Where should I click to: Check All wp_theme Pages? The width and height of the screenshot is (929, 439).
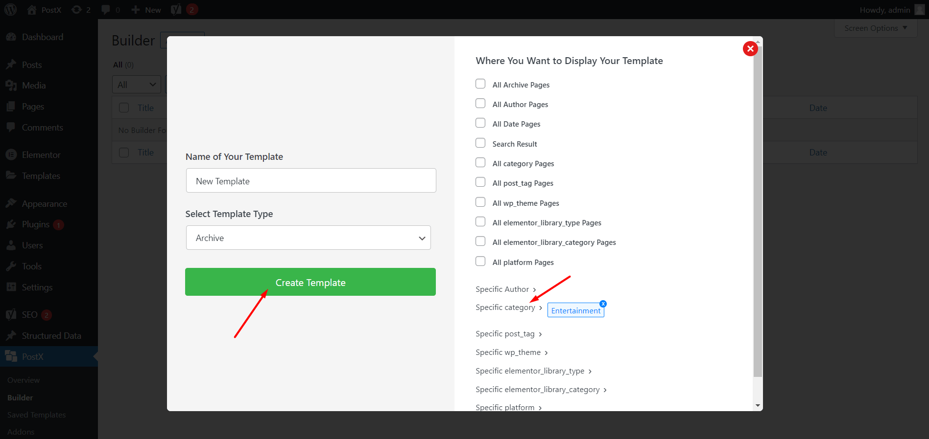click(480, 202)
